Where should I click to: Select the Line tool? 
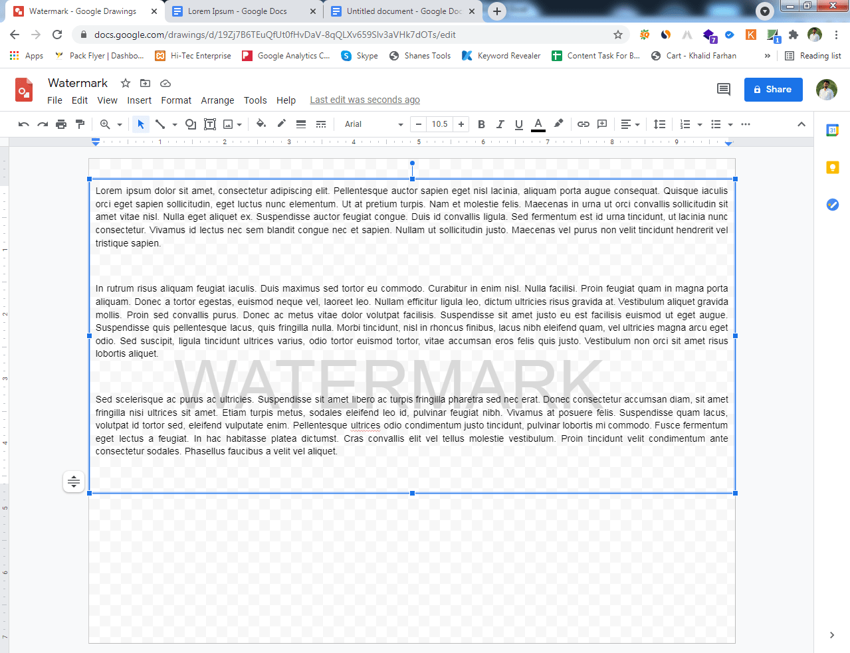tap(161, 124)
